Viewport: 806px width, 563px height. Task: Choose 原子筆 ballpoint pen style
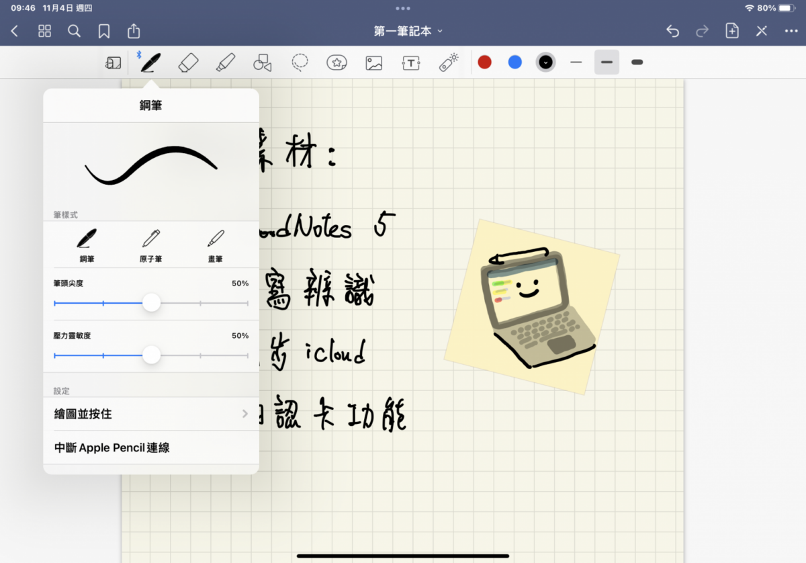point(151,245)
